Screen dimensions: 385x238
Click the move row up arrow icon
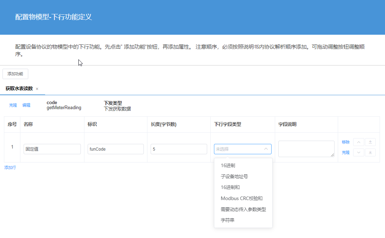click(x=359, y=142)
